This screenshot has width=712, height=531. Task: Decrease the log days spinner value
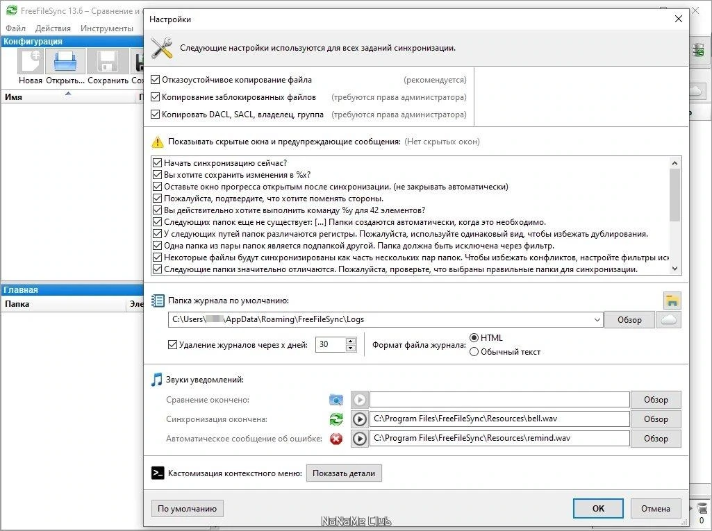[351, 348]
